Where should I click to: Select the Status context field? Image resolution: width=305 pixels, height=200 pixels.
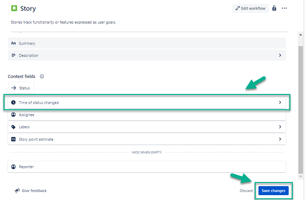click(x=21, y=88)
